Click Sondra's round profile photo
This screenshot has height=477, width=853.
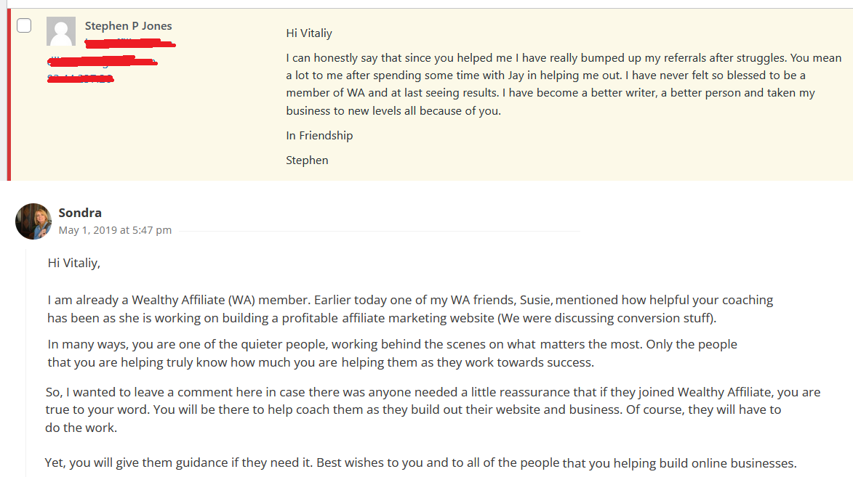point(33,221)
